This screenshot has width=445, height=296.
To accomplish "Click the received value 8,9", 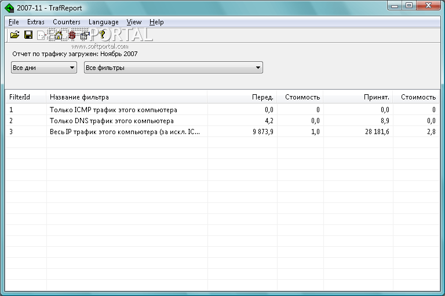I will coord(385,121).
